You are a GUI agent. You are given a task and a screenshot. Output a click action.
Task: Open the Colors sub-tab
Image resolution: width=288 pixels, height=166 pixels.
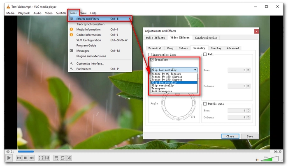[x=183, y=48]
